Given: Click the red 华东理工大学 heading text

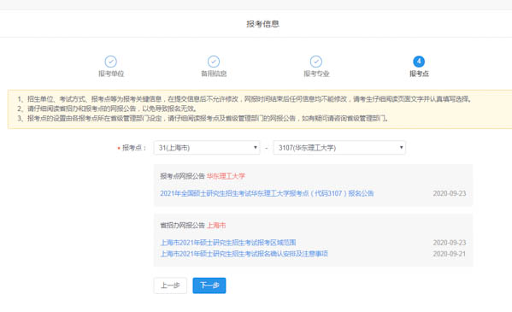Looking at the screenshot, I should pos(226,176).
